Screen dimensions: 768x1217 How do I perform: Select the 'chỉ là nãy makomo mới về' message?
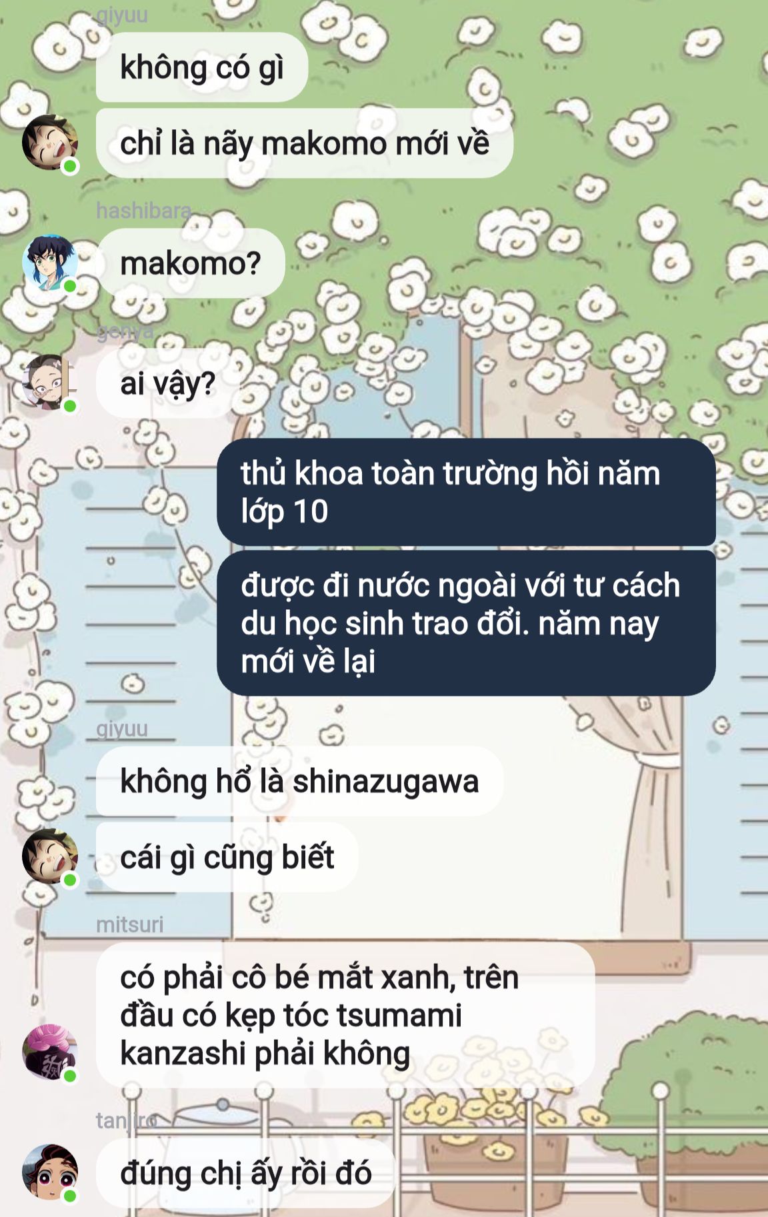[305, 143]
